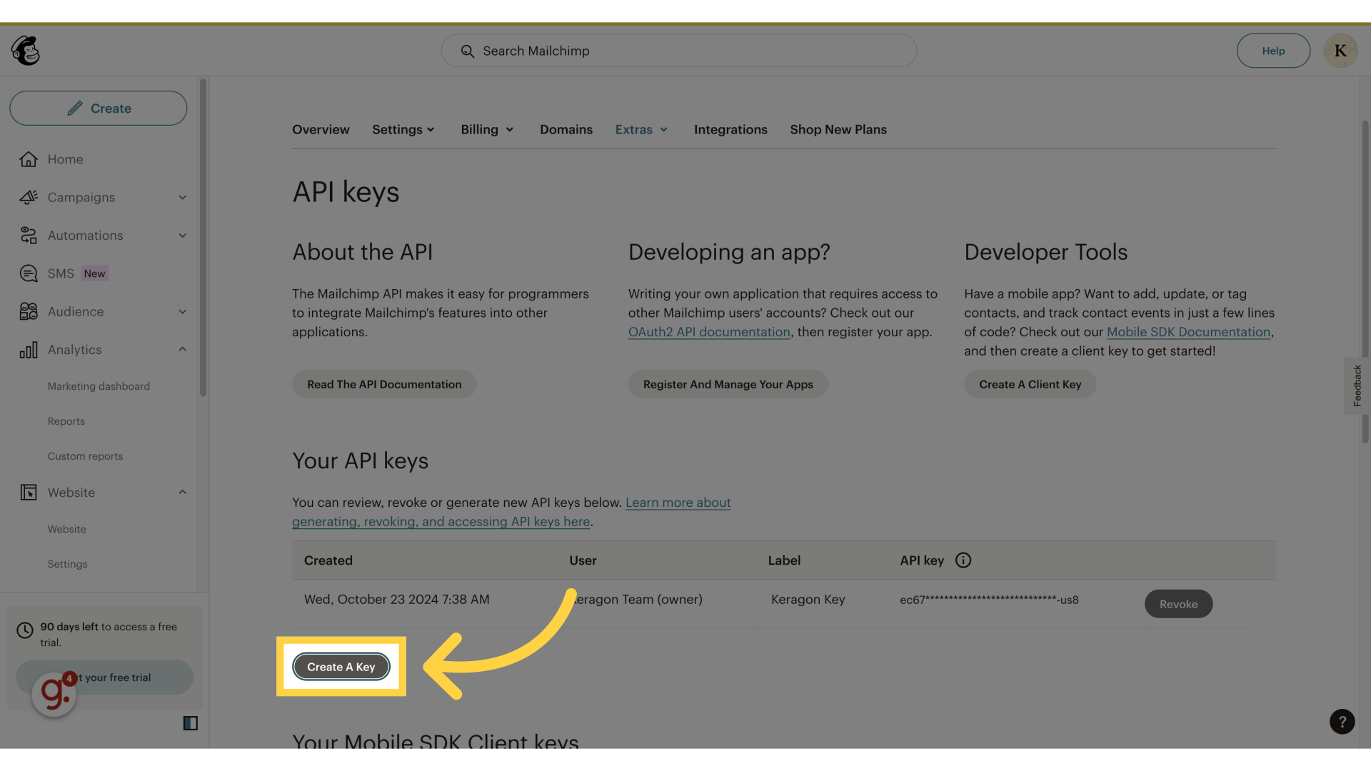
Task: Collapse sidebar with the panel icon
Action: (x=191, y=723)
